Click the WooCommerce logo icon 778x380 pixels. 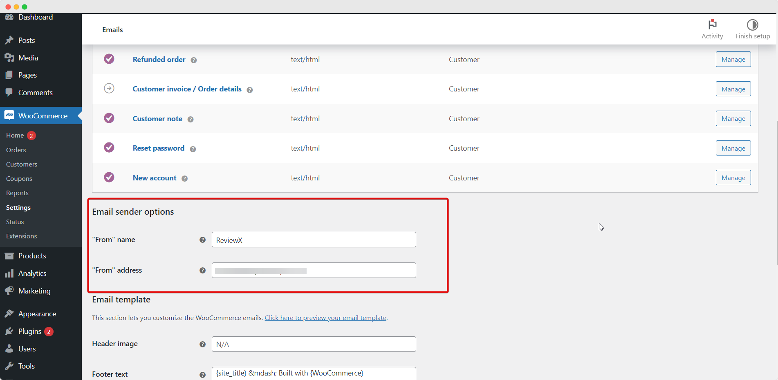[x=9, y=116]
